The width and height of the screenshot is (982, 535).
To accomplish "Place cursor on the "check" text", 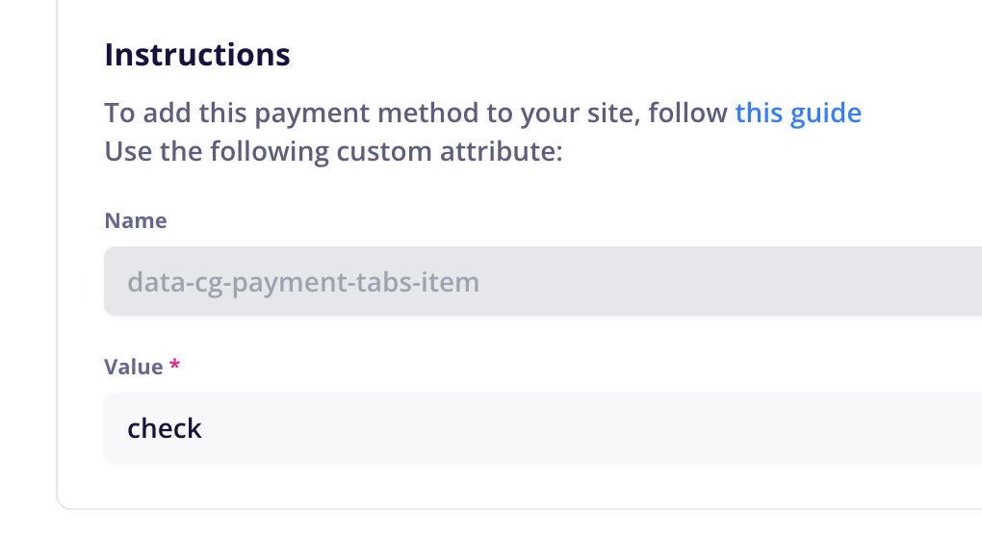I will tap(165, 428).
